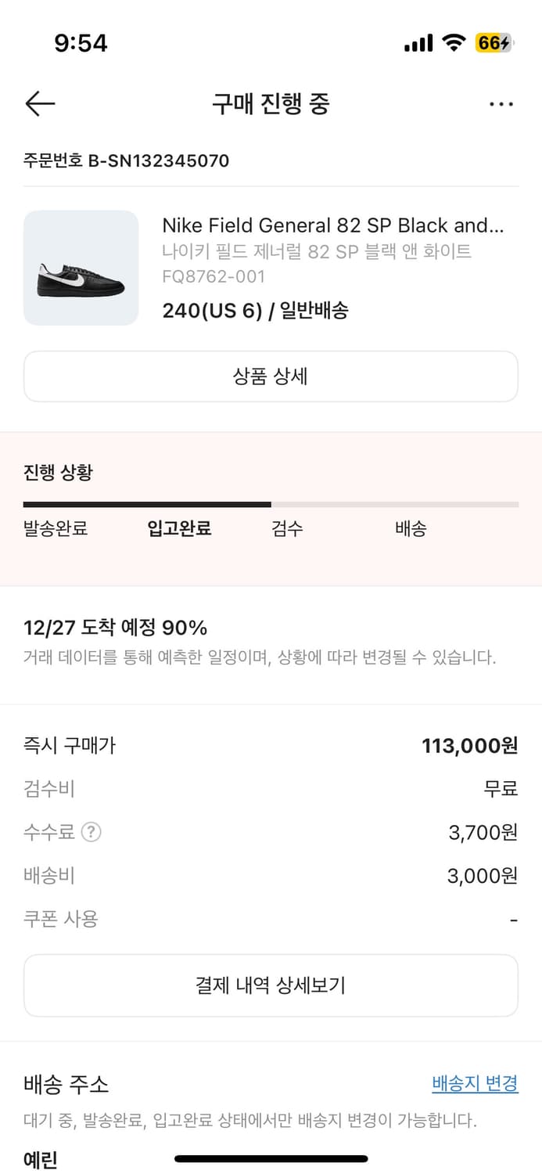
Task: Open the three-dot options menu
Action: 501,103
